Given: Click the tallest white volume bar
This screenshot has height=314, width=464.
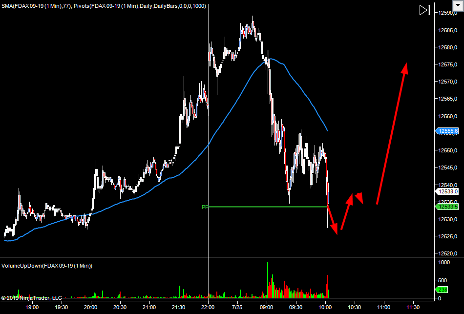Looking at the screenshot, I should click(268, 279).
